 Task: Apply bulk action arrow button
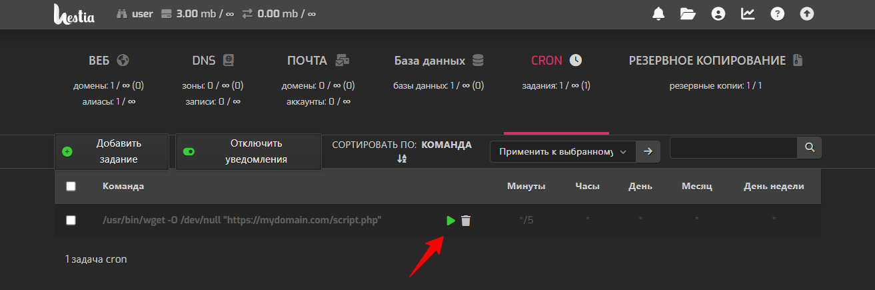click(x=648, y=151)
